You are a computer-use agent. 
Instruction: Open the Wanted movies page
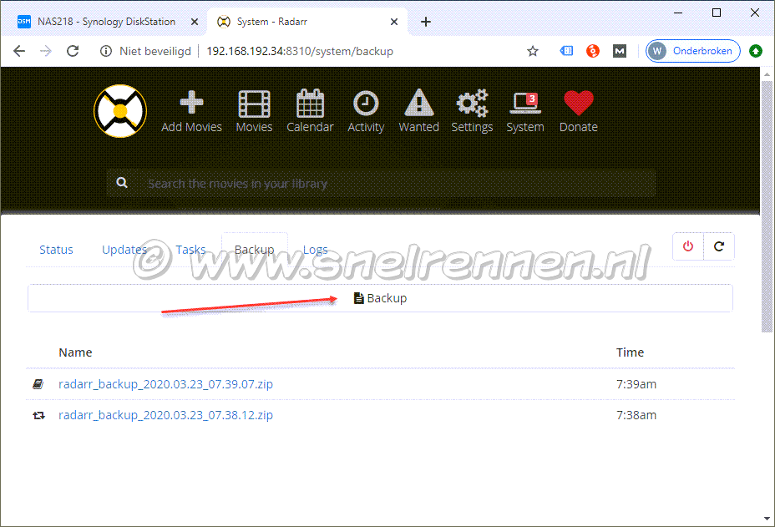[418, 112]
